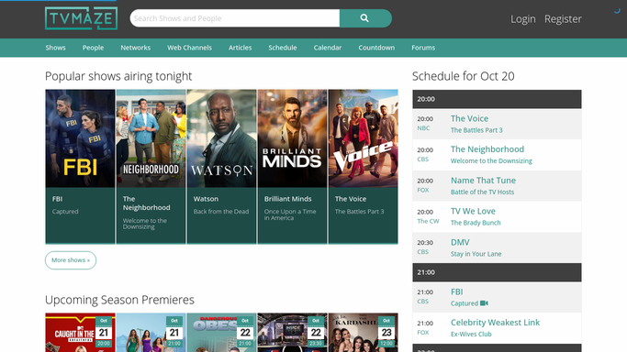Open the Schedule menu item

point(283,48)
